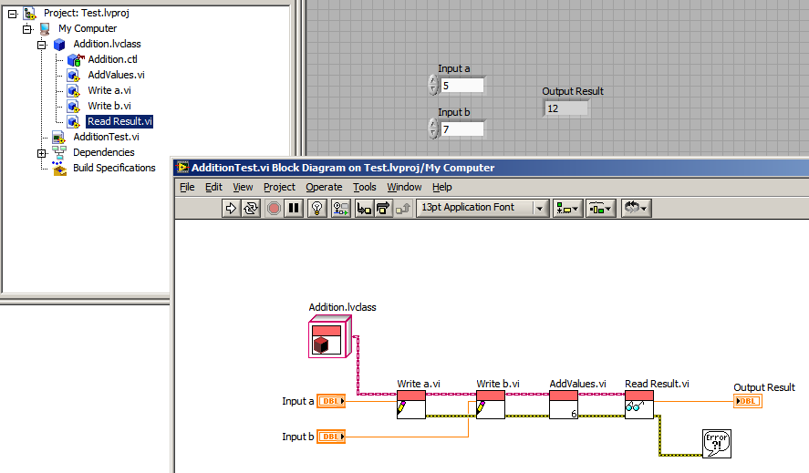Open the Reorder dropdown
Image resolution: width=809 pixels, height=473 pixels.
(x=636, y=209)
